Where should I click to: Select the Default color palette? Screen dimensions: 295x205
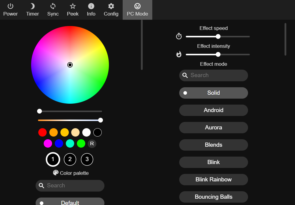click(70, 201)
